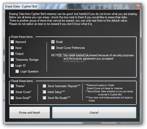Select the Smart Cover reset checkbox
Viewport: 147px width, 129px height.
[x=12, y=92]
